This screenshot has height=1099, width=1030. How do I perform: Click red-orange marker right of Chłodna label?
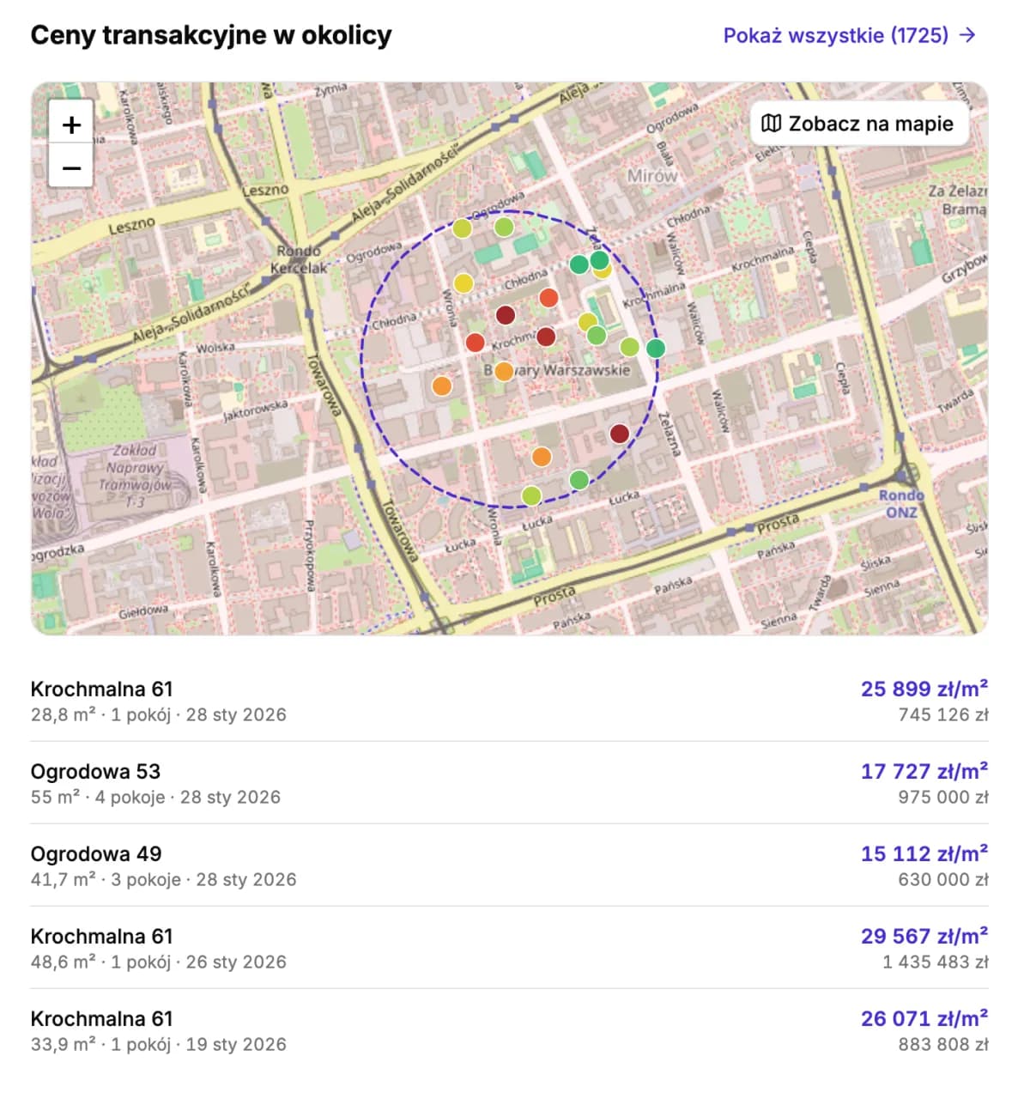(548, 298)
